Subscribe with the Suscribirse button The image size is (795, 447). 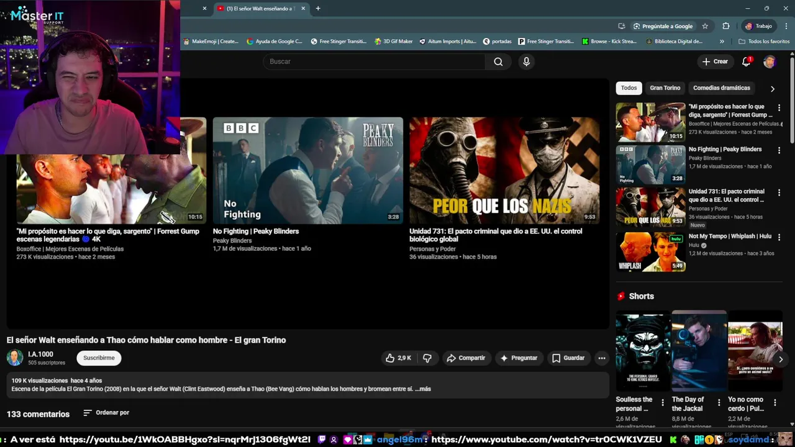tap(99, 358)
